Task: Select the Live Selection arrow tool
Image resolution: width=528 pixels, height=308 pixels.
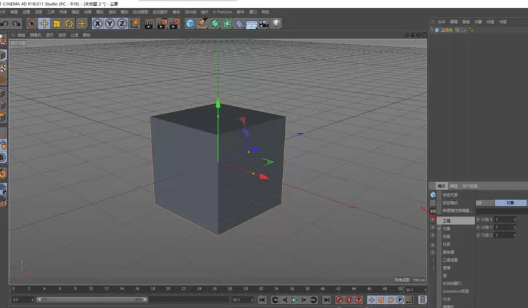Action: point(32,23)
